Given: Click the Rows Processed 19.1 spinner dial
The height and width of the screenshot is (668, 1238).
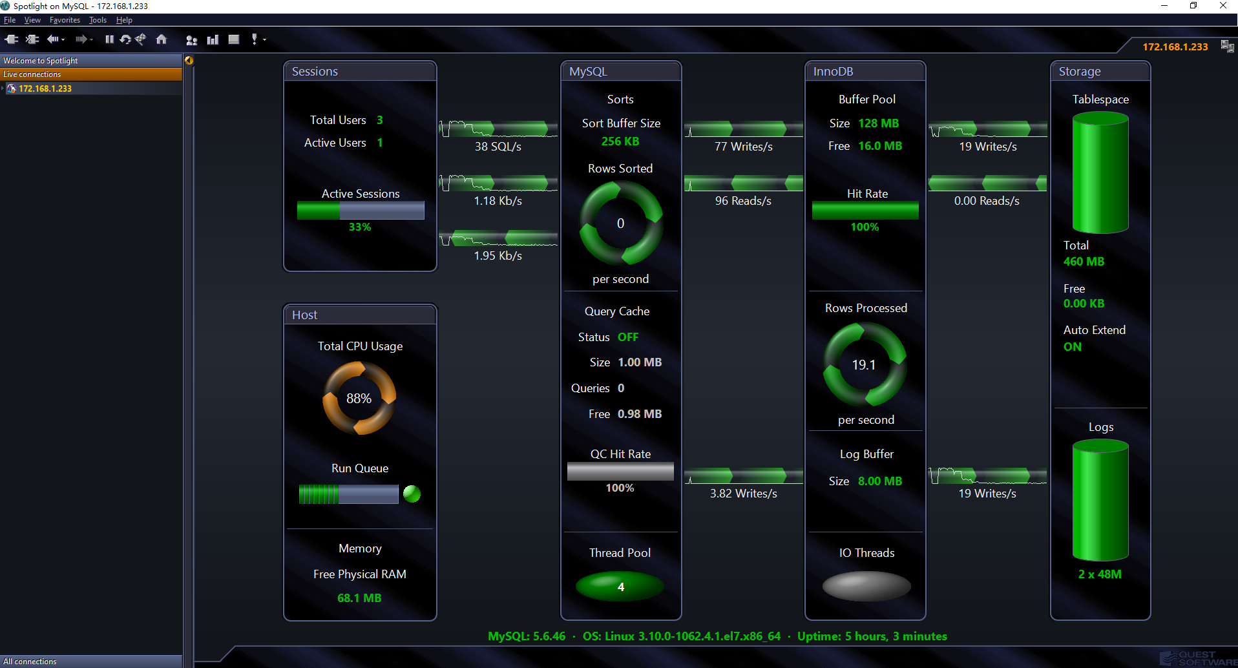Looking at the screenshot, I should pyautogui.click(x=865, y=364).
